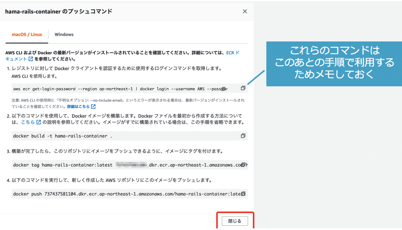Viewport: 402px width, 230px height.
Task: Open the こちら Dockerfile instructions link
Action: pos(28,122)
